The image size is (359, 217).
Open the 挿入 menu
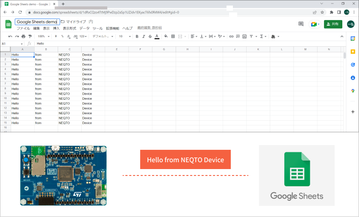tap(56, 28)
